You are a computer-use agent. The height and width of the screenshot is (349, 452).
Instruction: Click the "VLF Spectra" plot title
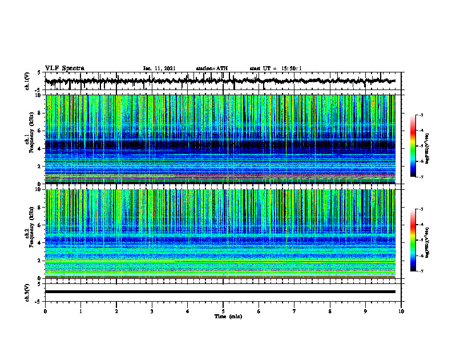[x=64, y=68]
